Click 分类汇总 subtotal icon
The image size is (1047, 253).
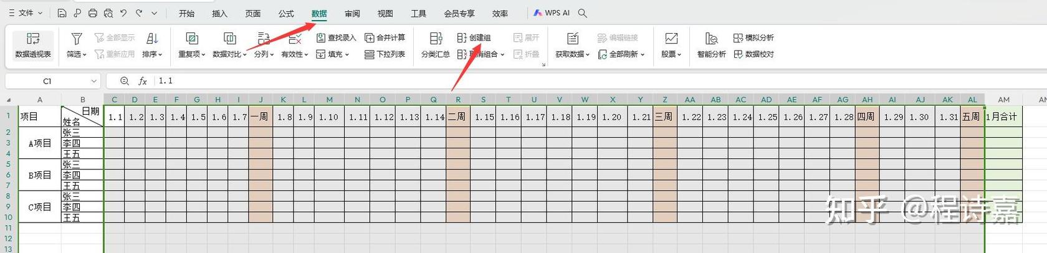point(436,39)
